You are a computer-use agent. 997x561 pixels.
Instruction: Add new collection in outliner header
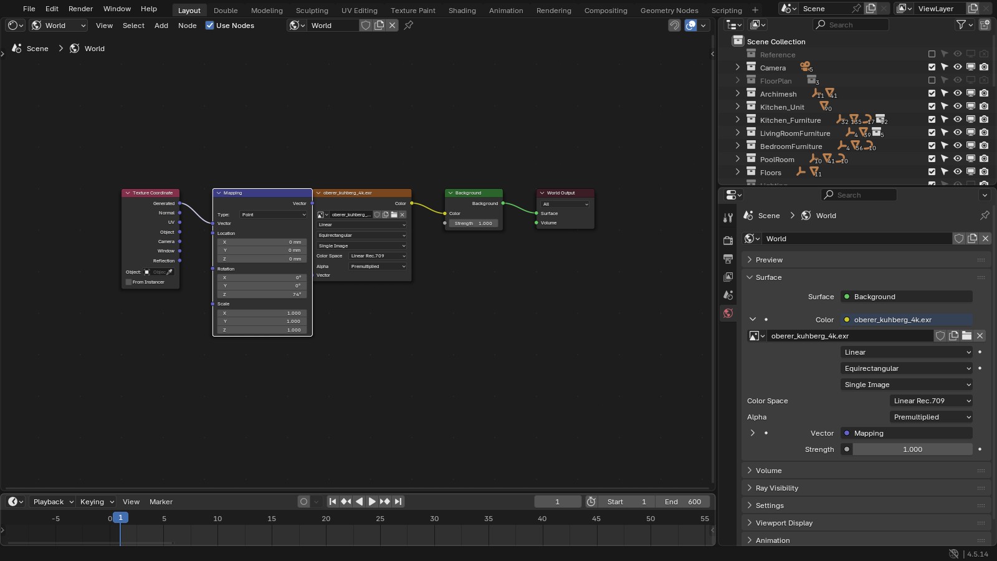[985, 25]
